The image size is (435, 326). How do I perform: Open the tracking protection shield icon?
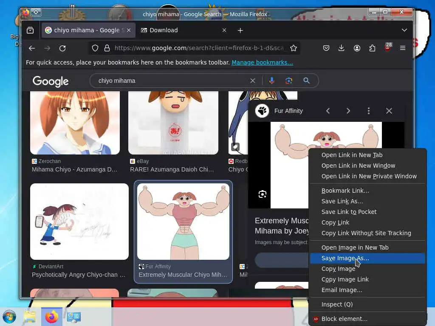tap(95, 48)
